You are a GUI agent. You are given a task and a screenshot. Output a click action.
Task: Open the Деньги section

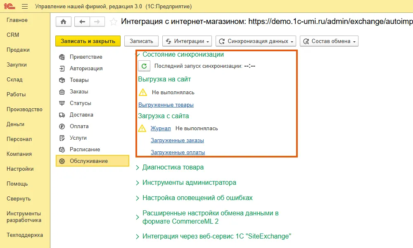click(x=15, y=124)
